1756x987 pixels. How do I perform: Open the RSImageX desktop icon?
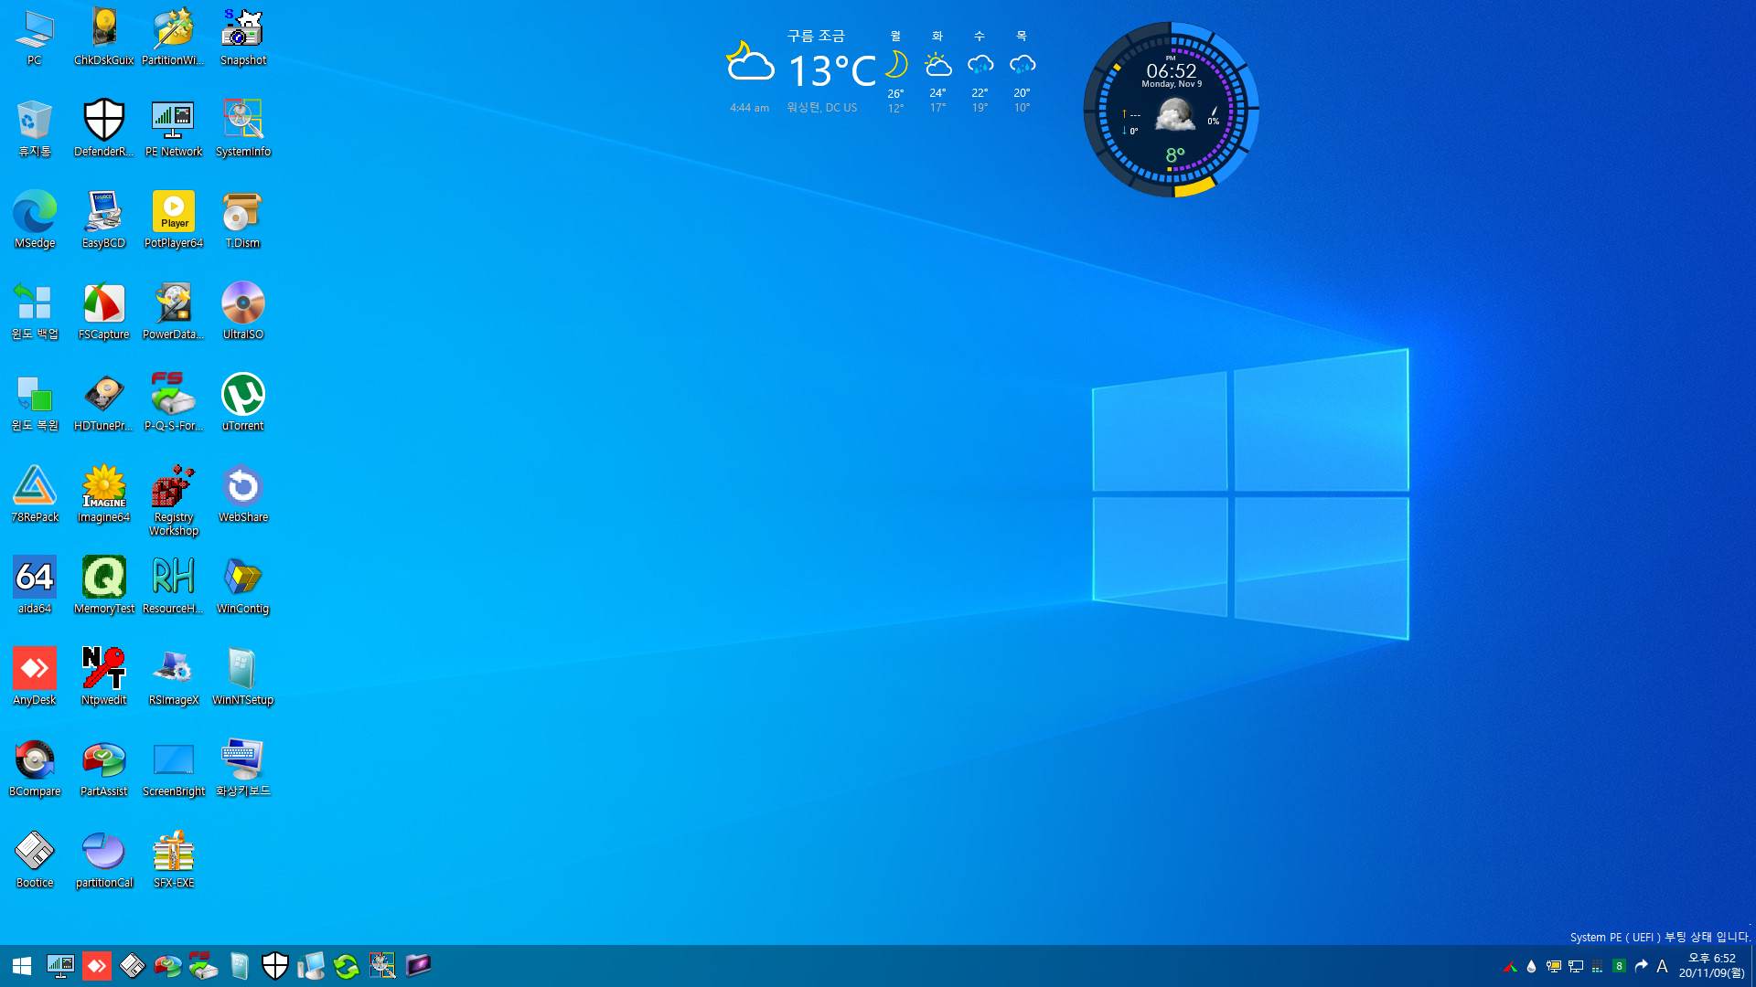coord(174,677)
